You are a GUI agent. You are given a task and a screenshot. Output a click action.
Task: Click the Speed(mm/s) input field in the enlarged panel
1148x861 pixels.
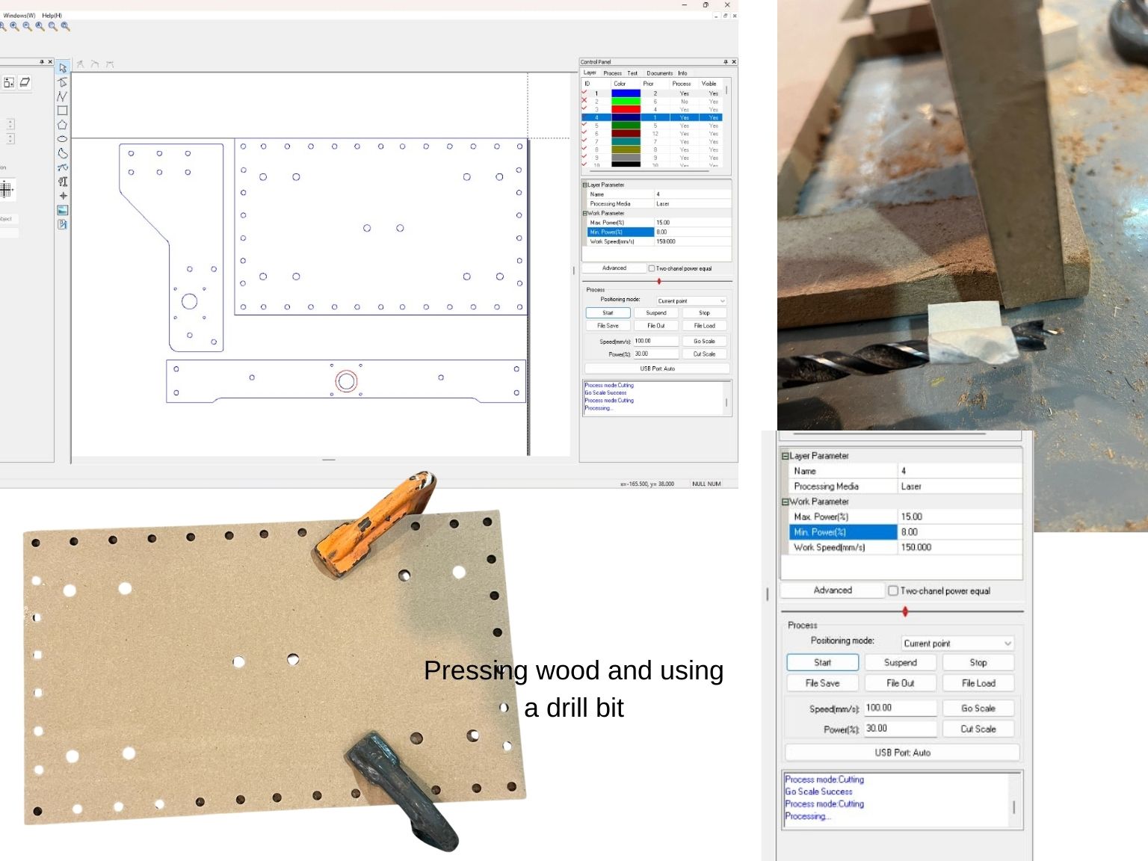coord(900,708)
